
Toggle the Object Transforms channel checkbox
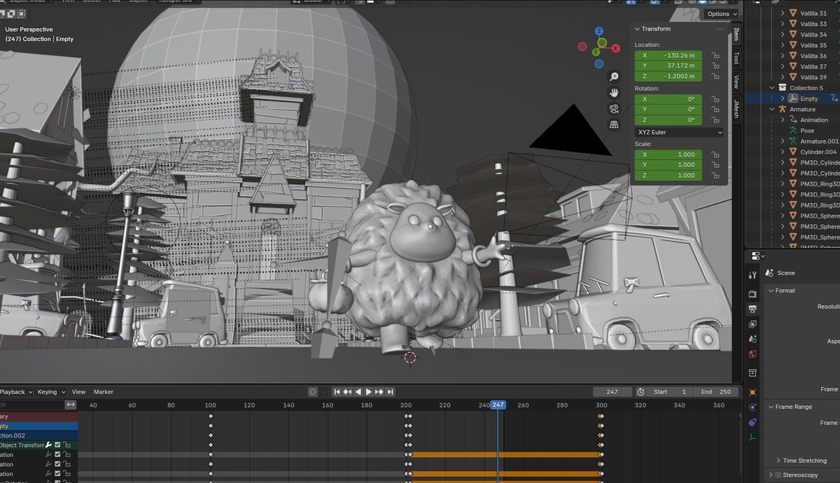click(x=58, y=444)
